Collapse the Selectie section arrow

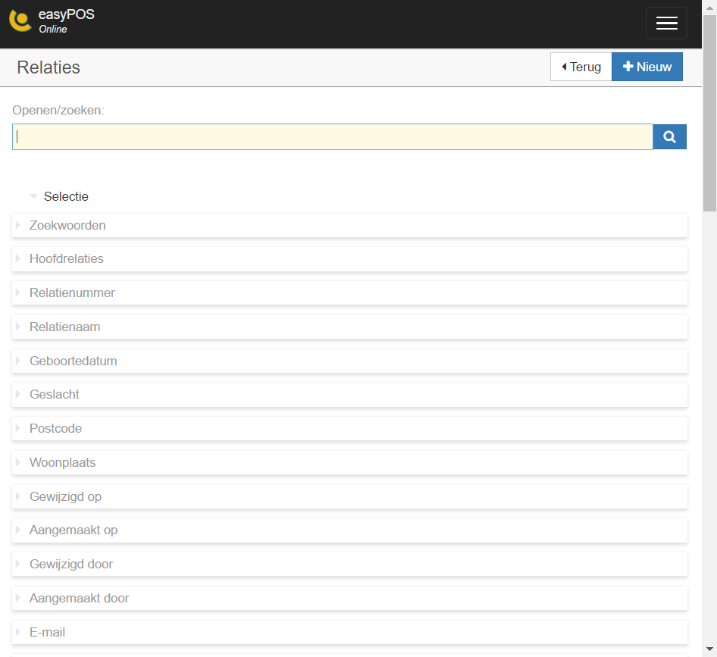coord(33,196)
